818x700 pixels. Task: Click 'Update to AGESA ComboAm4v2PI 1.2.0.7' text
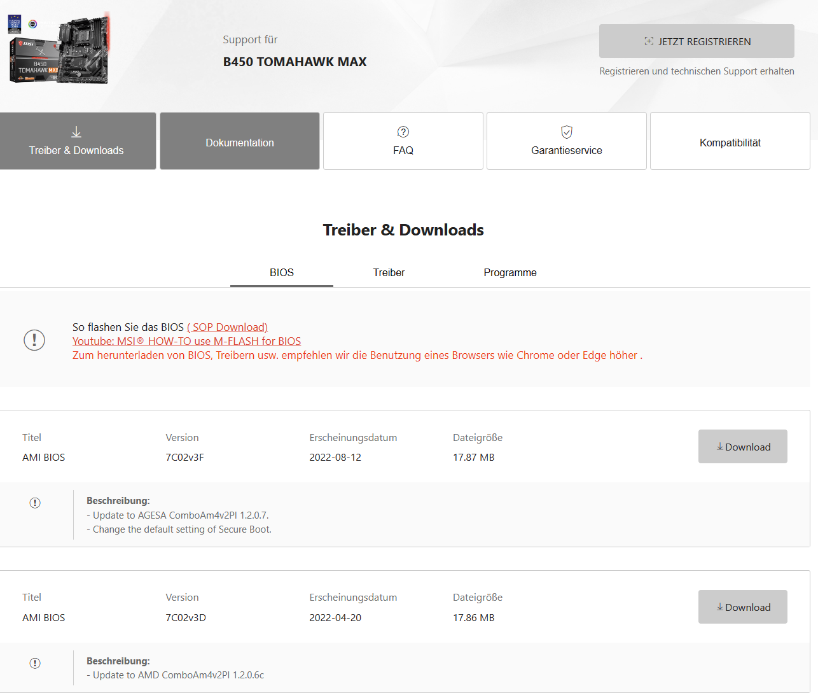(x=177, y=515)
